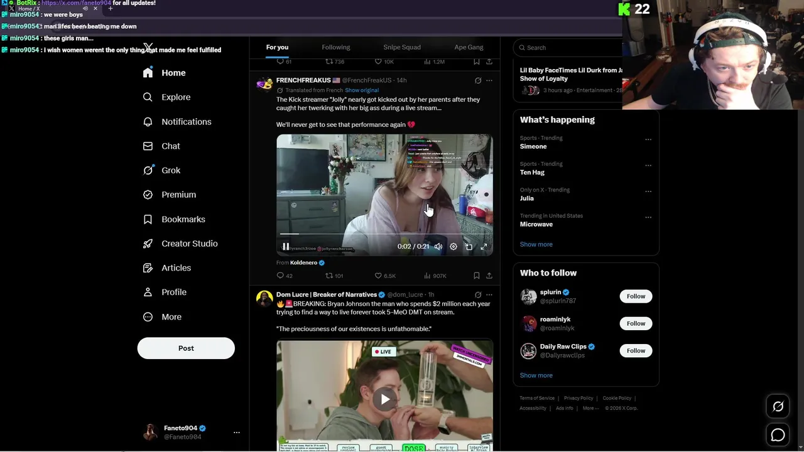
Task: Switch to the Following tab
Action: click(336, 47)
